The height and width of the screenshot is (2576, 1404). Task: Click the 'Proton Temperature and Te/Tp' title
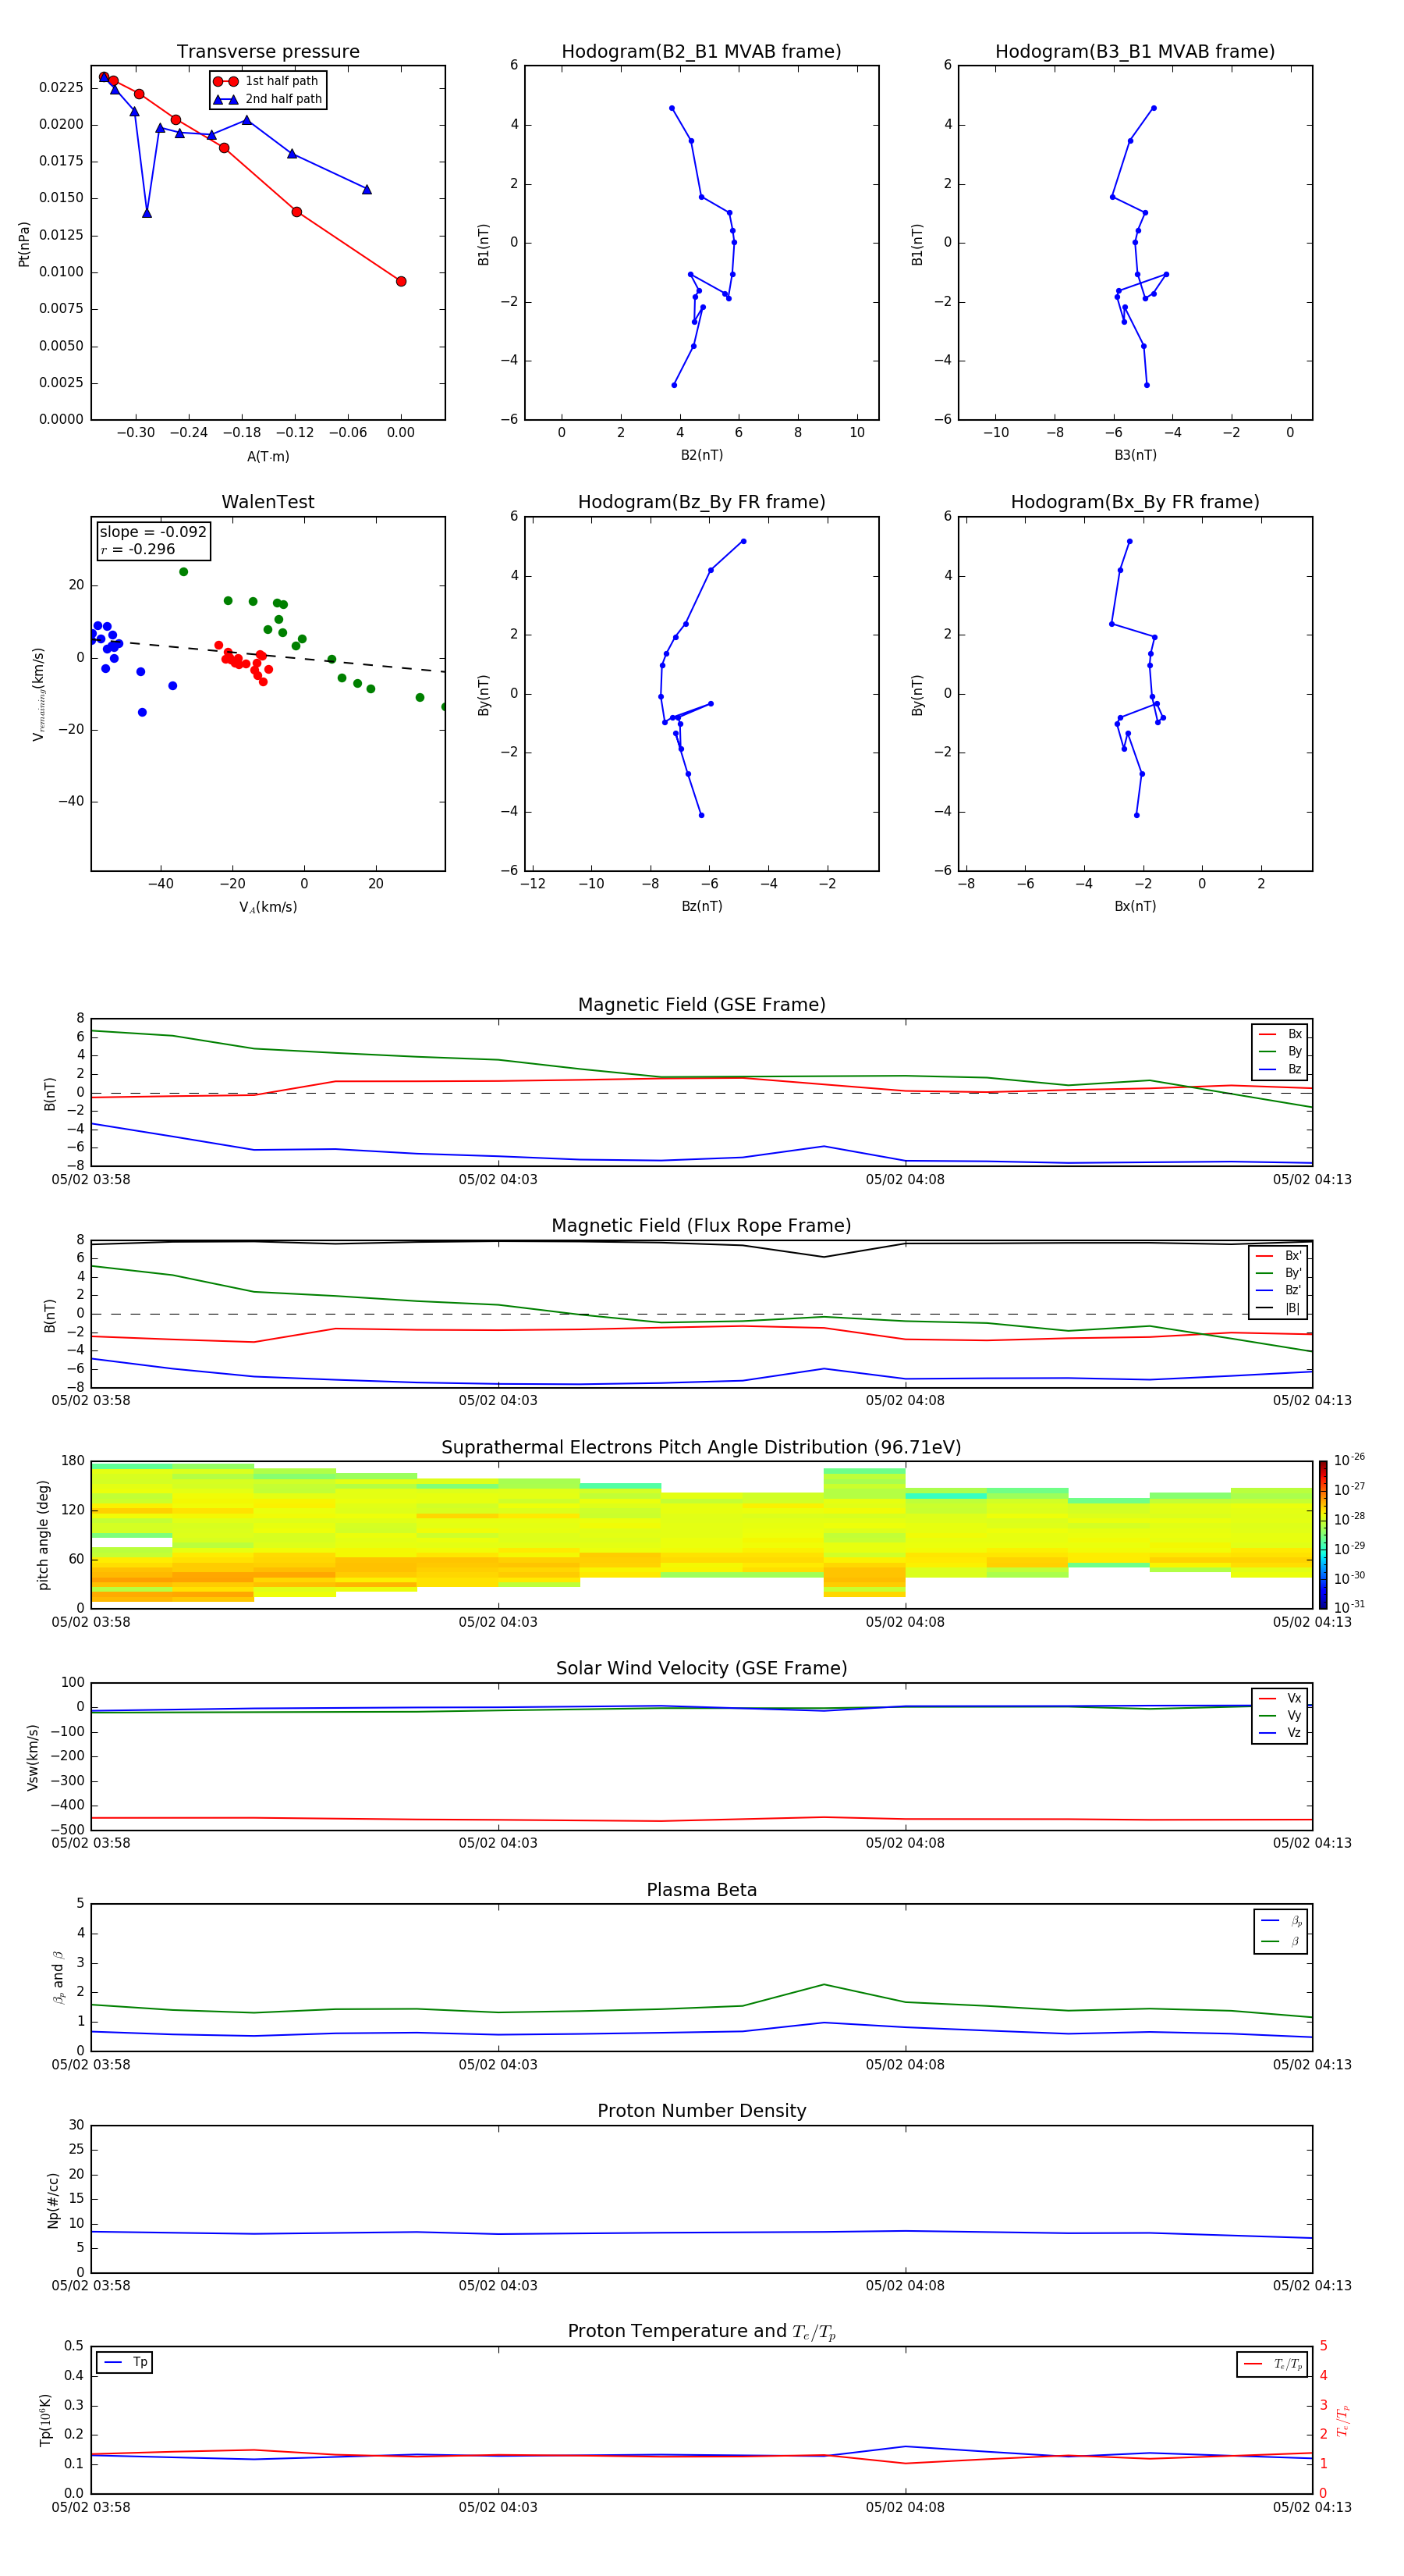701,2332
